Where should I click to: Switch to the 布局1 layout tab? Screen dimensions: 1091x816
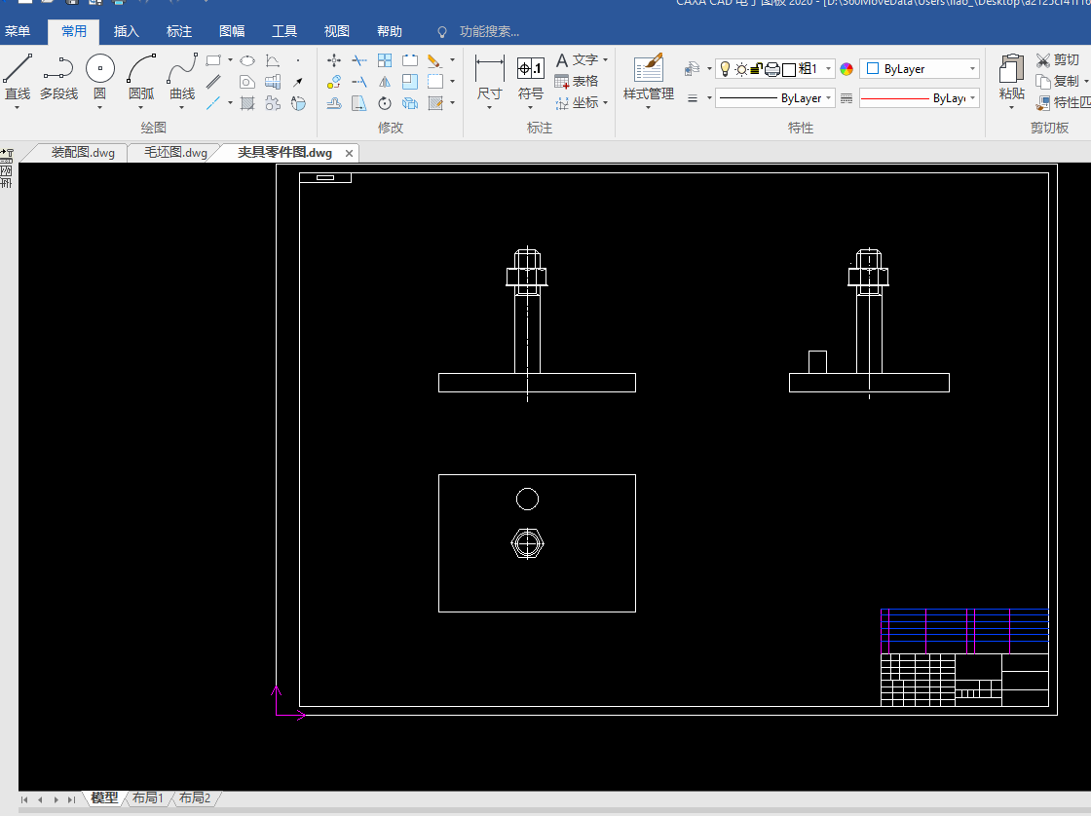coord(147,797)
